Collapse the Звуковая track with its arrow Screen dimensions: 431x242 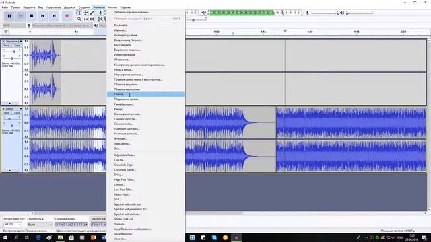[x=9, y=103]
